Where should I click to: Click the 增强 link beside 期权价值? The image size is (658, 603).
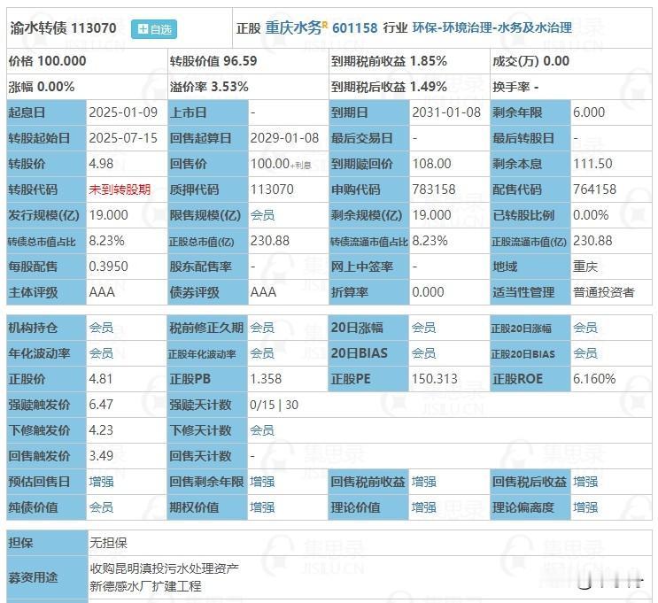pos(262,507)
